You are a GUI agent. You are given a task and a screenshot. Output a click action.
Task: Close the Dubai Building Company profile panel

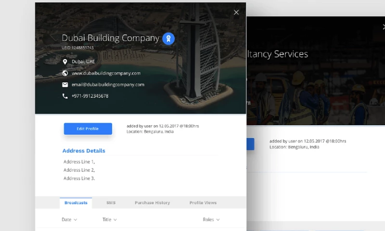[236, 13]
